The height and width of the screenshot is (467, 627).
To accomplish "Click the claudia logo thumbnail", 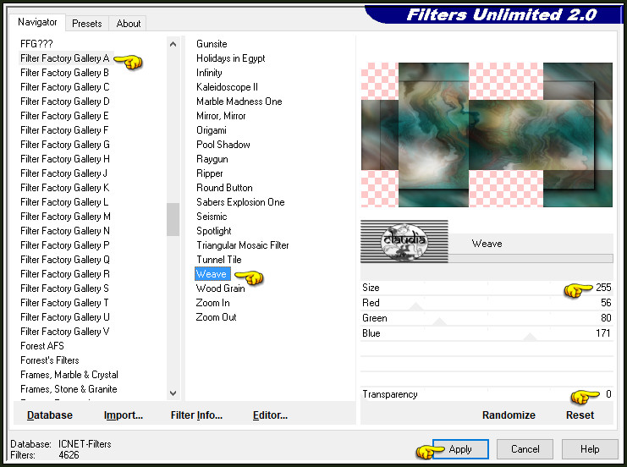I will [404, 241].
